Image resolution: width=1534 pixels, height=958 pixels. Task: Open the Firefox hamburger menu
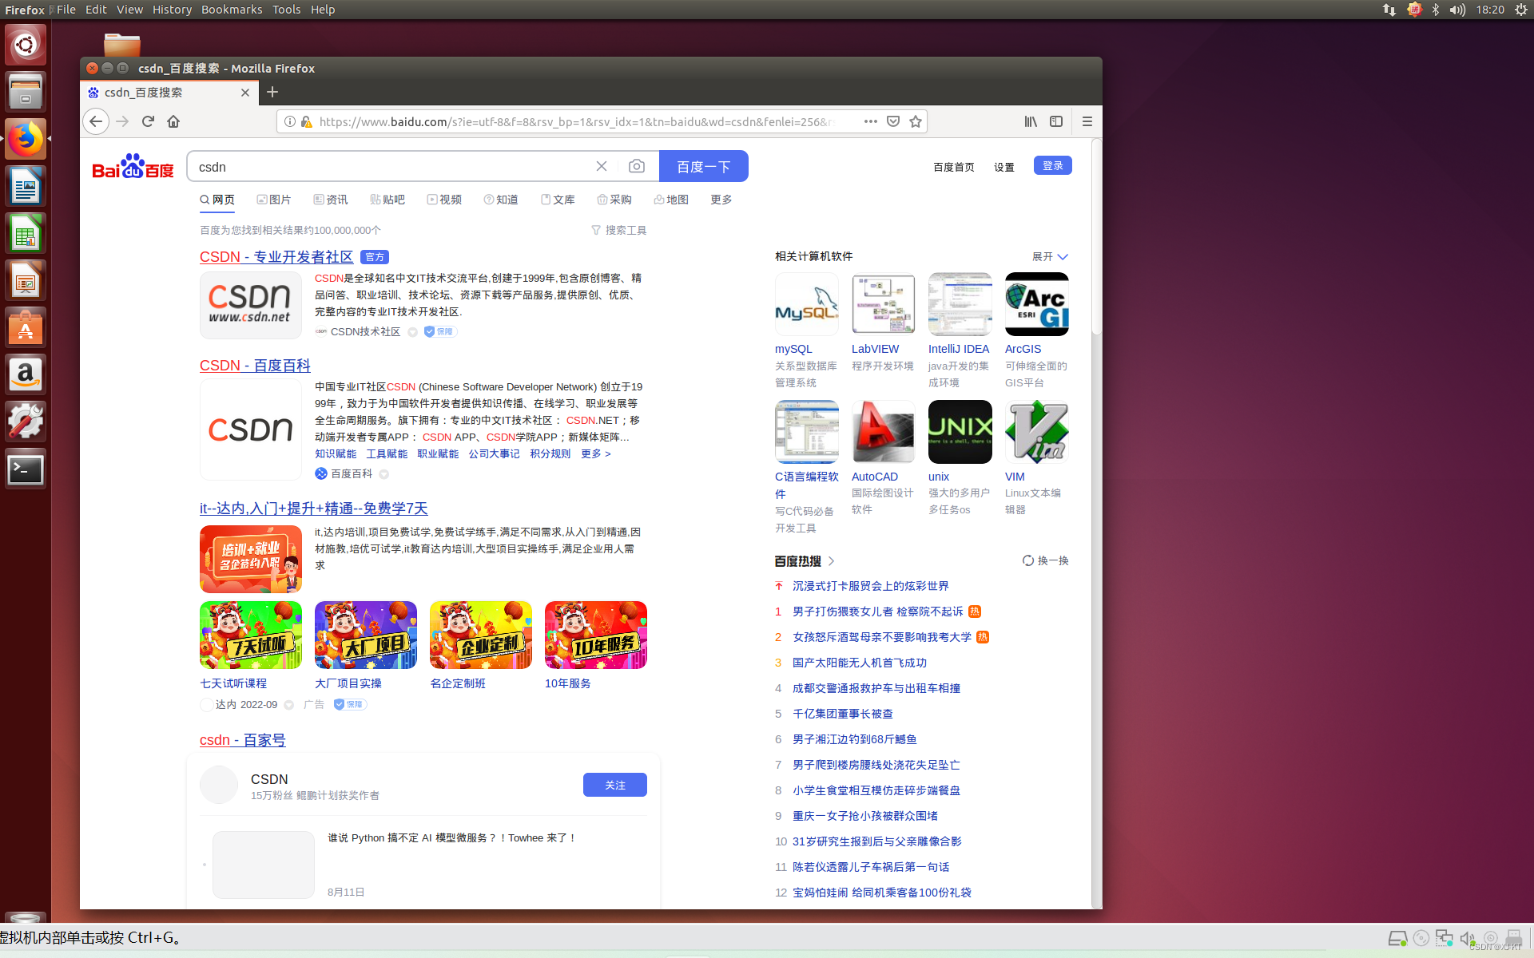[1087, 121]
